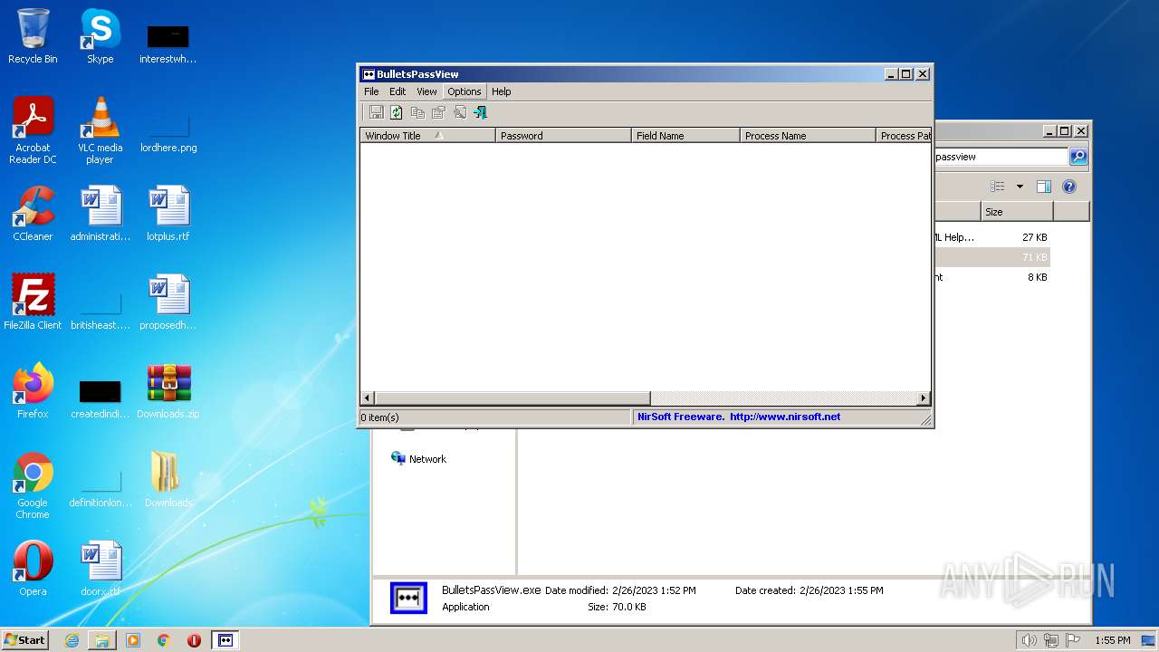
Task: Select the 71 KB file row
Action: pos(991,257)
